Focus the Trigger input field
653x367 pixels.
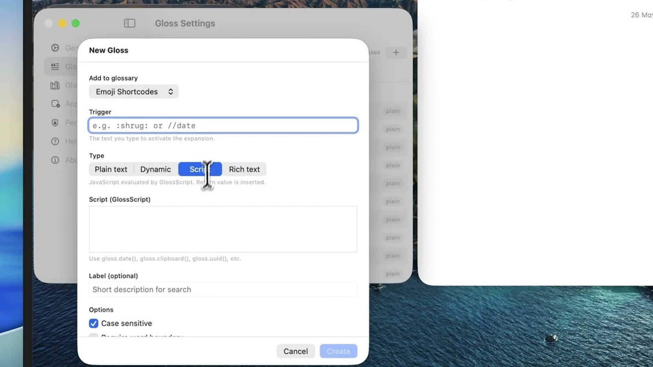coord(223,126)
